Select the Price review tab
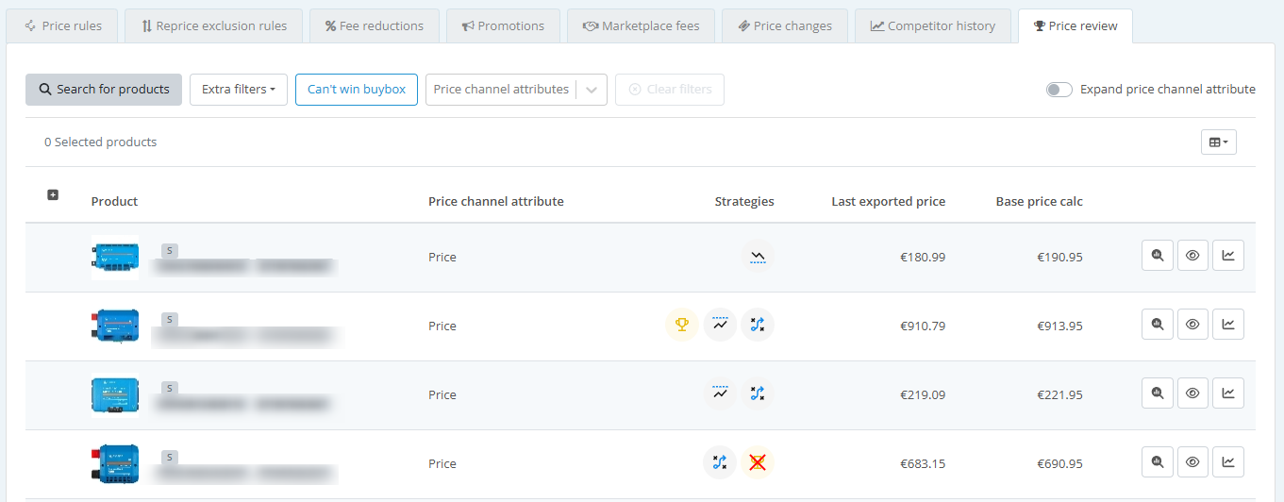This screenshot has height=502, width=1284. tap(1076, 26)
